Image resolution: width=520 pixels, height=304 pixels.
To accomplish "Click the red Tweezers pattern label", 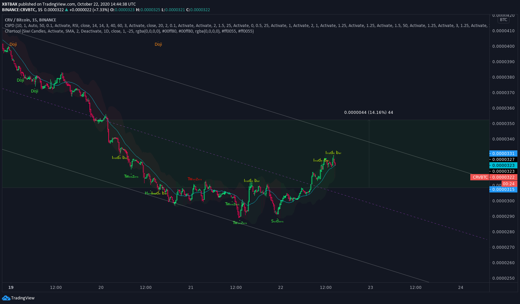I will [195, 179].
